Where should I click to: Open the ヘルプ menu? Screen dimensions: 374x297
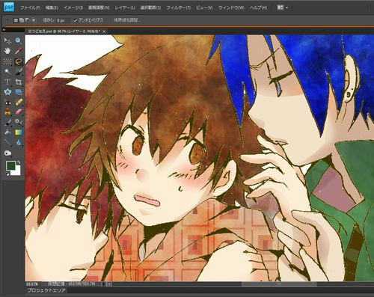258,7
